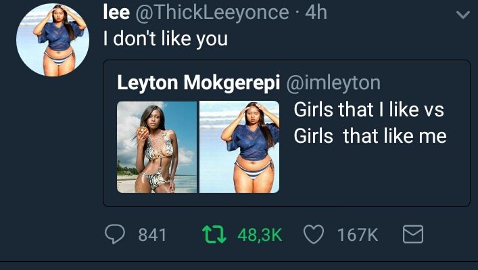Viewport: 478px width, 270px height.
Task: Share via the envelope message icon
Action: click(413, 234)
